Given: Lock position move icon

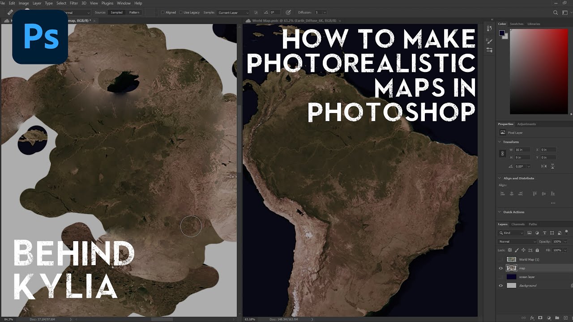Looking at the screenshot, I should (523, 250).
